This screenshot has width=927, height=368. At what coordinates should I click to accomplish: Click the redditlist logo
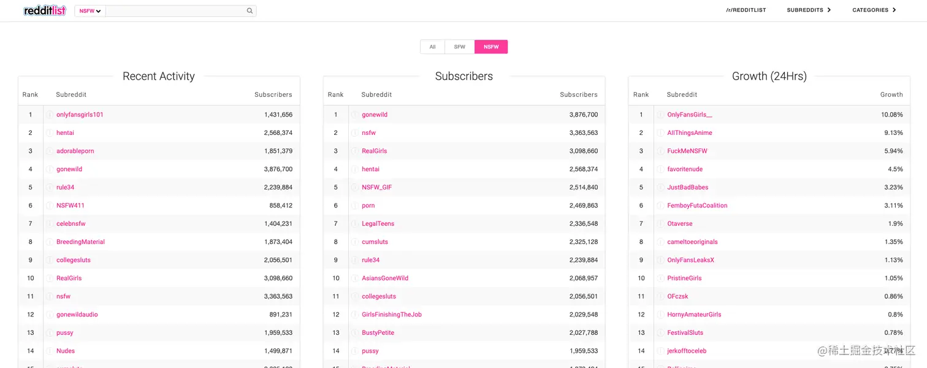[45, 10]
